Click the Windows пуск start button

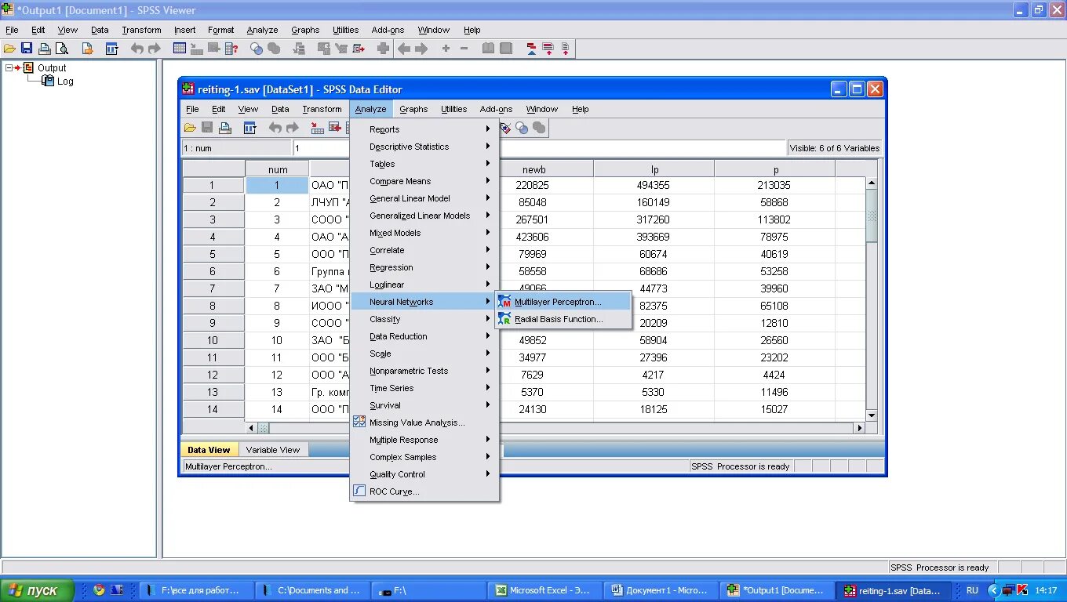click(38, 590)
